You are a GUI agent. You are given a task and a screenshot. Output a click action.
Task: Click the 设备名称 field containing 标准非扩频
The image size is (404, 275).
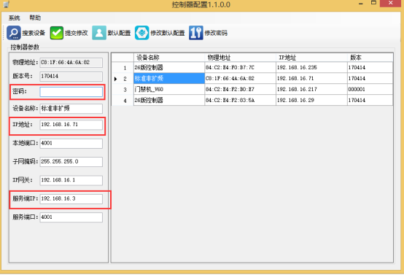[x=71, y=109]
